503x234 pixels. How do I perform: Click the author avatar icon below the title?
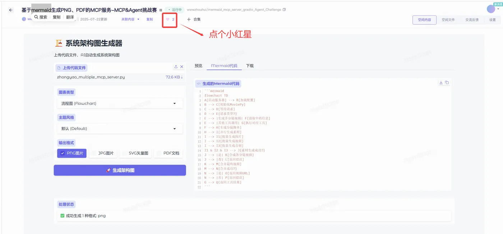pos(24,19)
